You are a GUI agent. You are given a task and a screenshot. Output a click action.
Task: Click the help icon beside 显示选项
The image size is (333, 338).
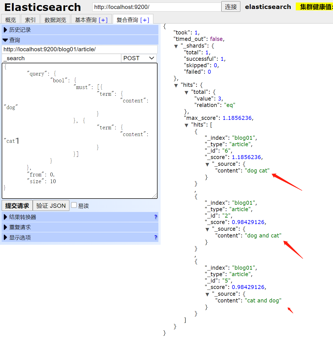coord(156,237)
